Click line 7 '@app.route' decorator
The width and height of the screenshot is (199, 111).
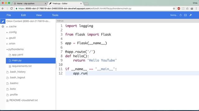click(80, 52)
